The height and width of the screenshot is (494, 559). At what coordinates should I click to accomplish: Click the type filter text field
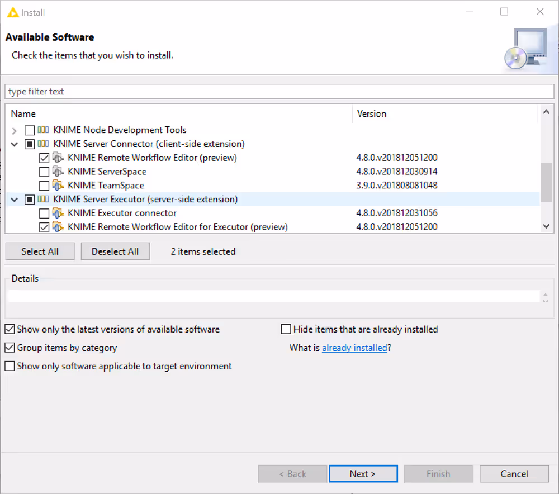(x=279, y=92)
